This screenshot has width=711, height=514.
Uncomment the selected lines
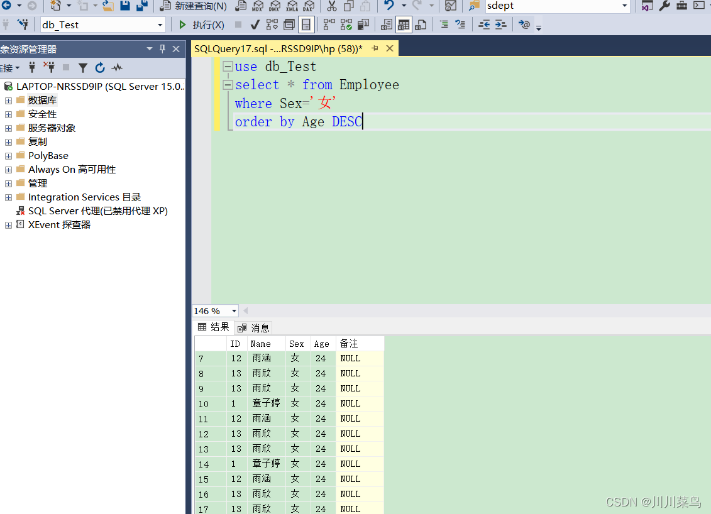pyautogui.click(x=460, y=25)
